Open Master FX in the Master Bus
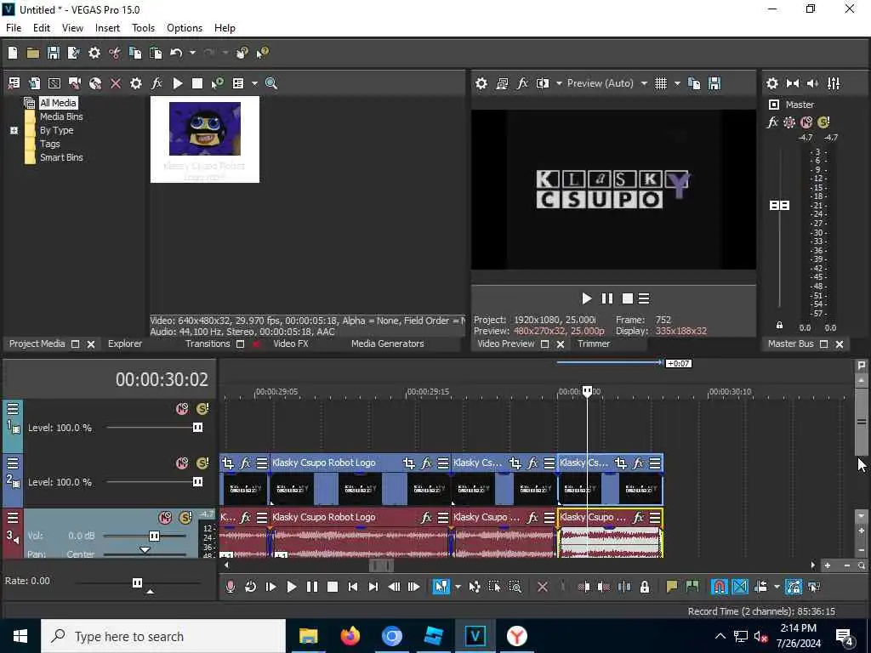This screenshot has width=871, height=653. (x=772, y=122)
